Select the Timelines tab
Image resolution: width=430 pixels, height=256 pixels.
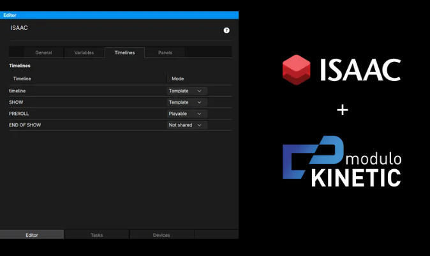[x=125, y=52]
